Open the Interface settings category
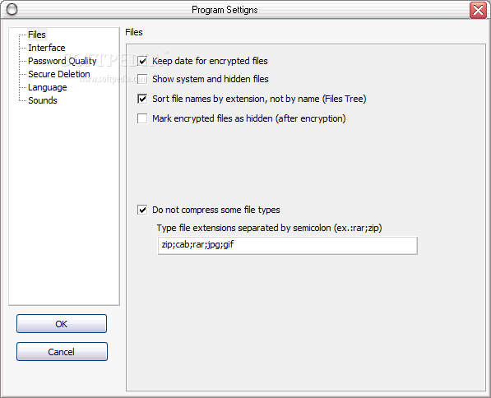Viewport: 491px width, 398px height. 47,48
